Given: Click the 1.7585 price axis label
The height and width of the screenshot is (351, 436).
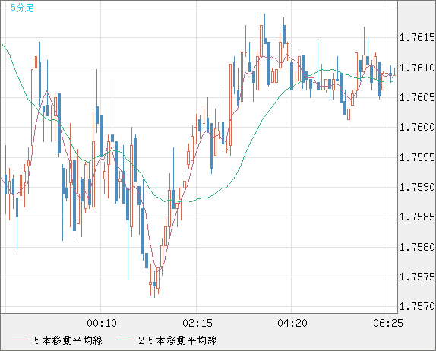Looking at the screenshot, I should point(417,217).
